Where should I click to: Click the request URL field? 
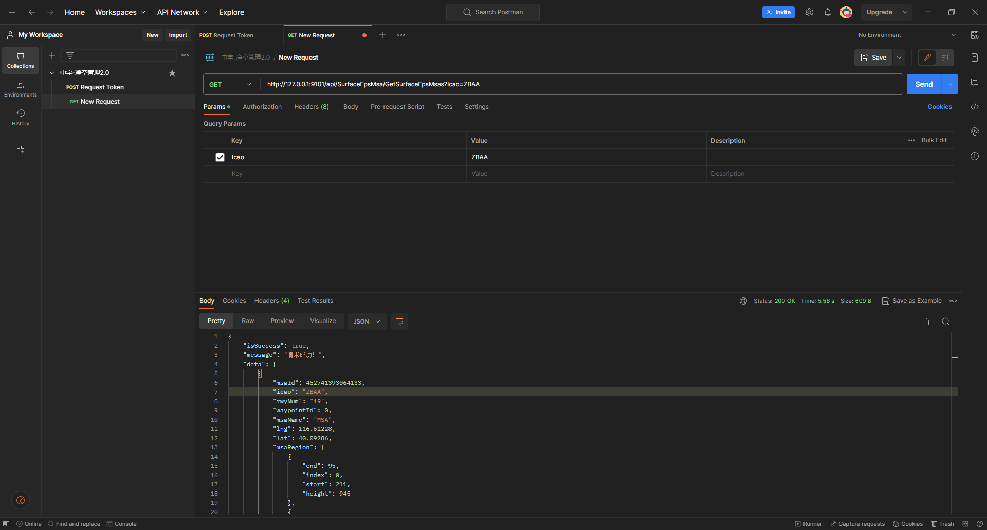tap(581, 84)
